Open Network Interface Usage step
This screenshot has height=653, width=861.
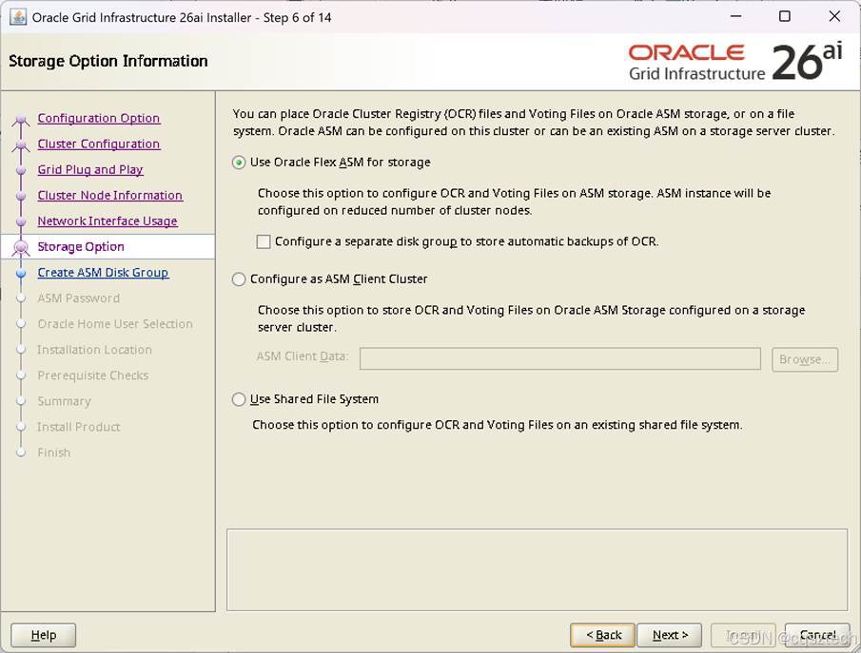click(x=108, y=221)
